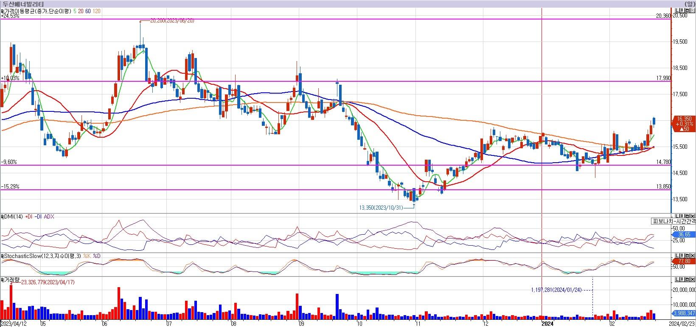Click the 2023/04/12 start date label

pos(14,324)
